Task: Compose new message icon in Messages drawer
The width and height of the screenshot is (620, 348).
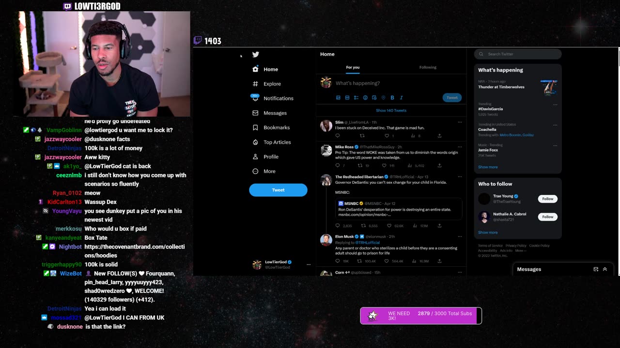Action: 596,269
